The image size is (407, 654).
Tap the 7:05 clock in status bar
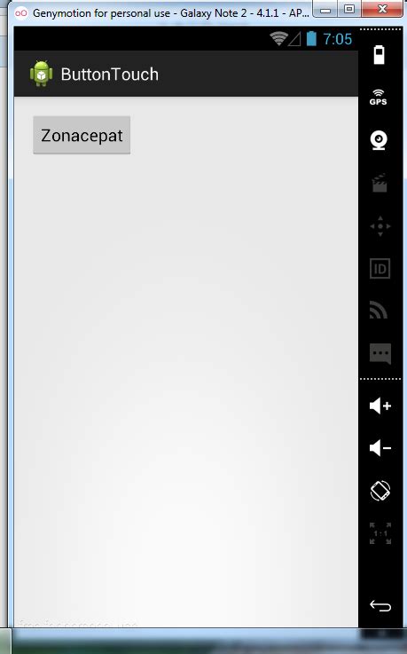pos(338,39)
